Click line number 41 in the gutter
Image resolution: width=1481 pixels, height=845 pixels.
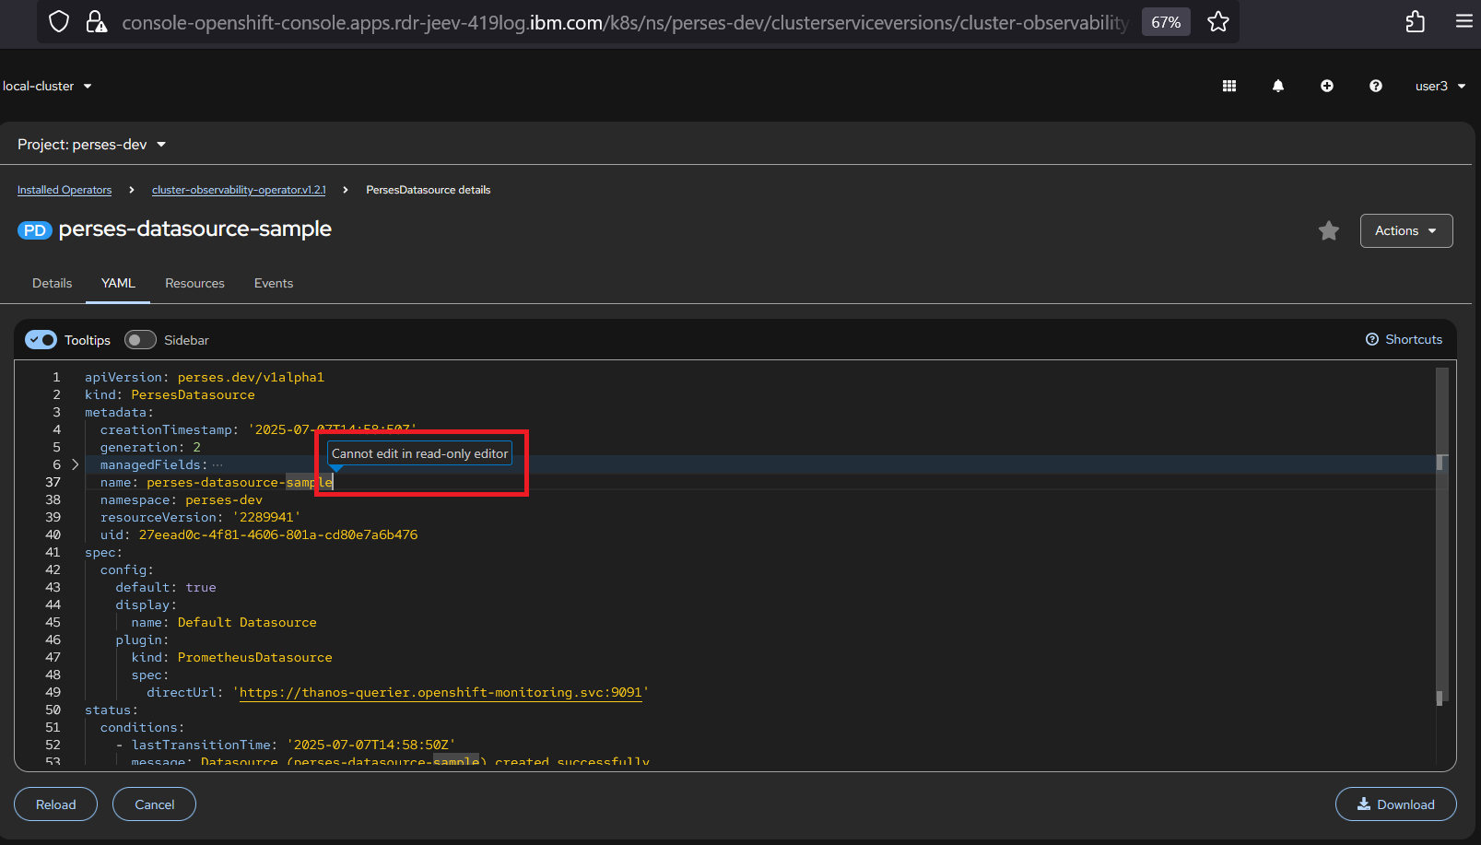(x=53, y=552)
